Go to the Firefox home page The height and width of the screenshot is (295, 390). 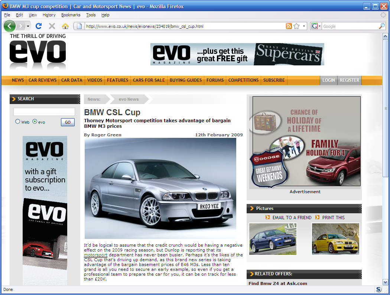[65, 26]
